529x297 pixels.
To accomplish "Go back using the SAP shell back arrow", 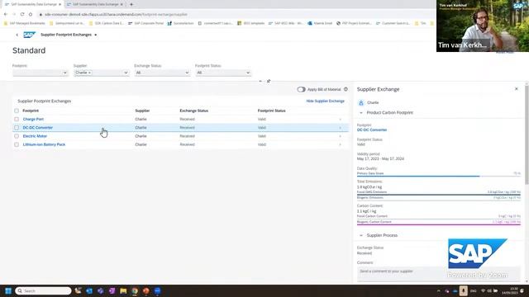I will [x=17, y=35].
